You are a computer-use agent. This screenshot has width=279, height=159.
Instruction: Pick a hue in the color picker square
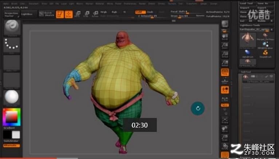tap(12, 117)
